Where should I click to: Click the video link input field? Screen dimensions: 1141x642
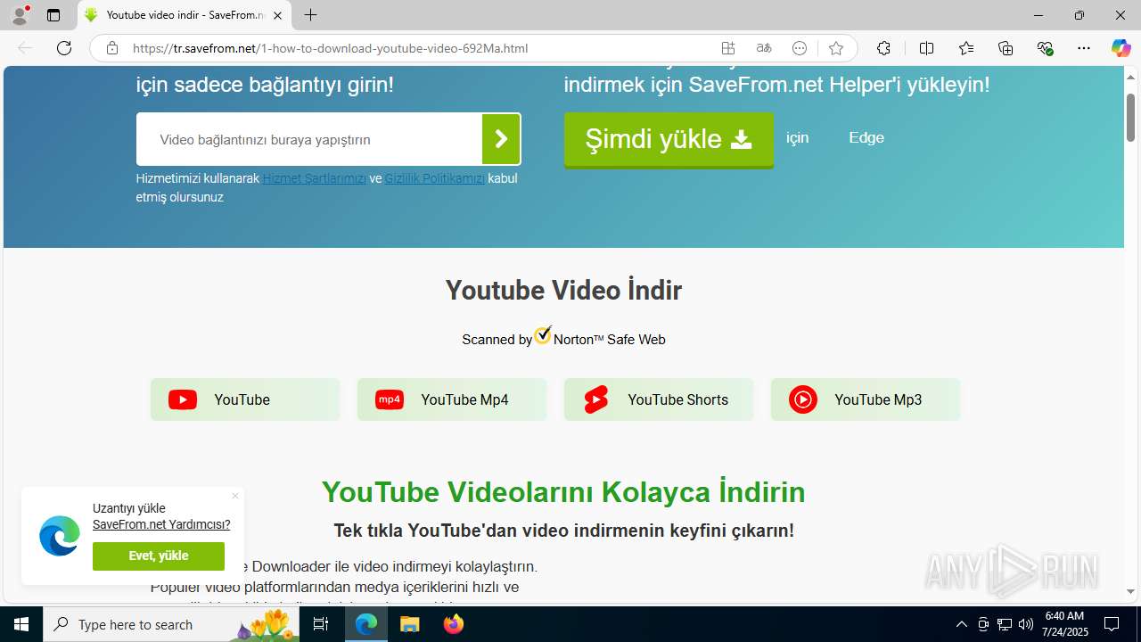click(309, 139)
